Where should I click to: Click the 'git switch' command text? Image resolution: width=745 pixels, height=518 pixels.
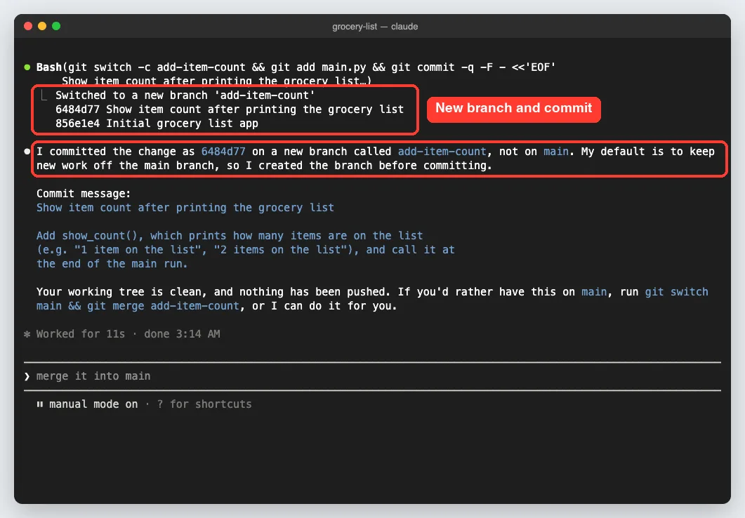676,291
